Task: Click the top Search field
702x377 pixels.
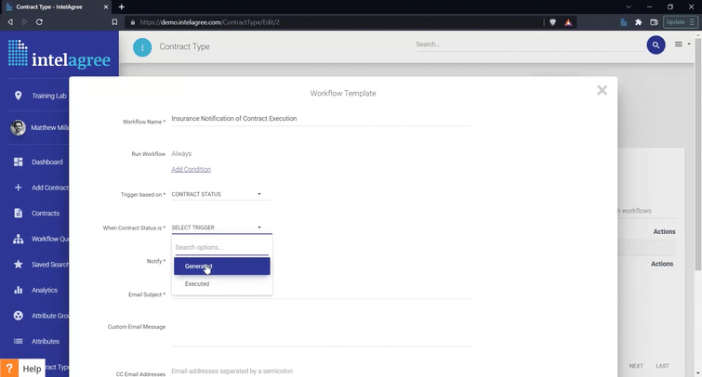Action: click(x=528, y=45)
